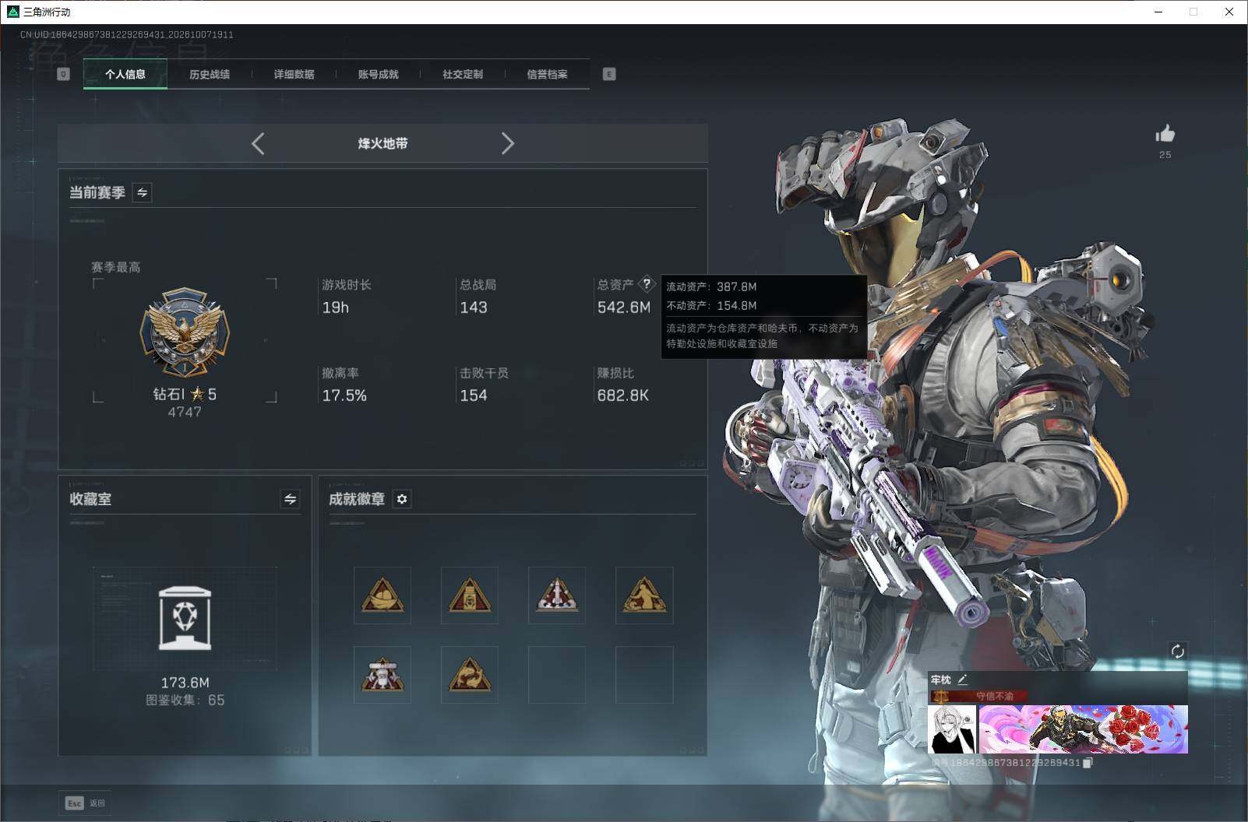Click the 烽火地带 mode title
The height and width of the screenshot is (822, 1248).
(x=383, y=143)
